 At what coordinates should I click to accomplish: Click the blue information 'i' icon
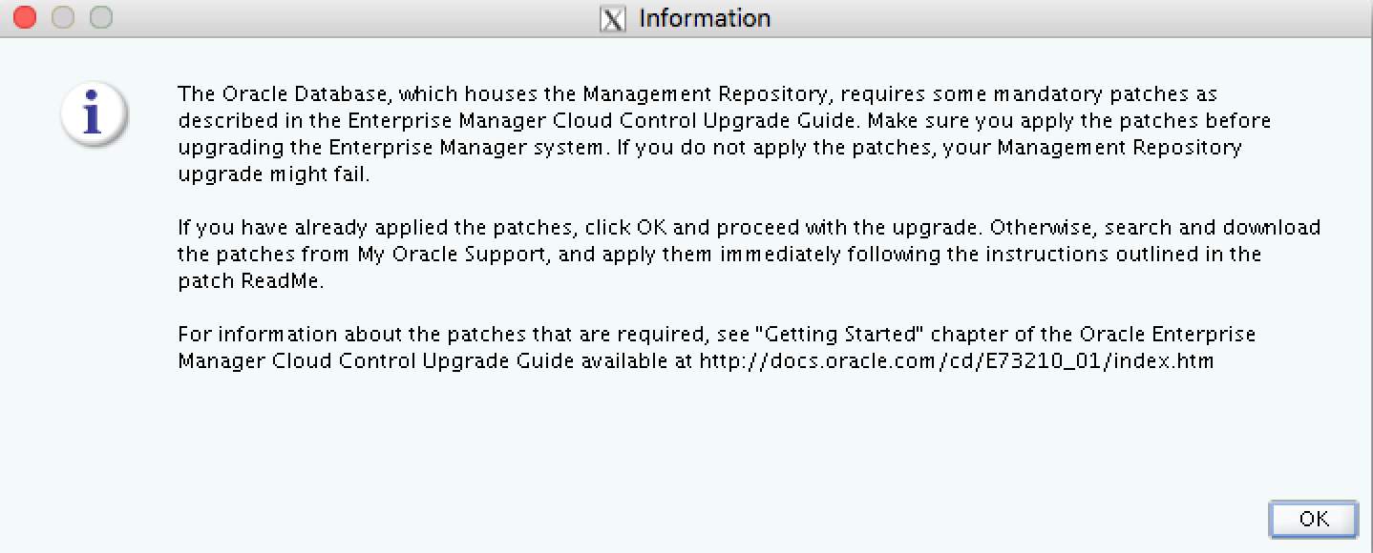93,115
